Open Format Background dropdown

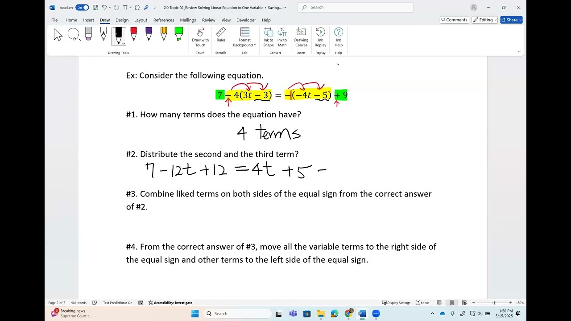click(x=244, y=37)
